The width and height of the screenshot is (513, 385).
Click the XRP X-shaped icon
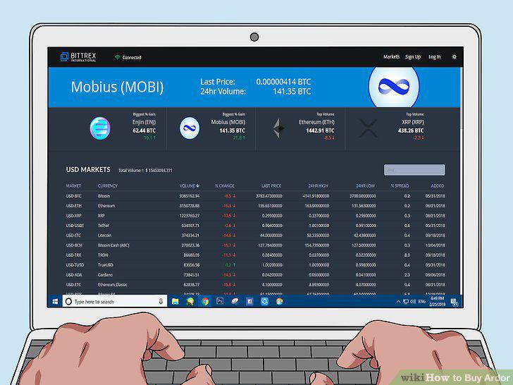[x=369, y=128]
